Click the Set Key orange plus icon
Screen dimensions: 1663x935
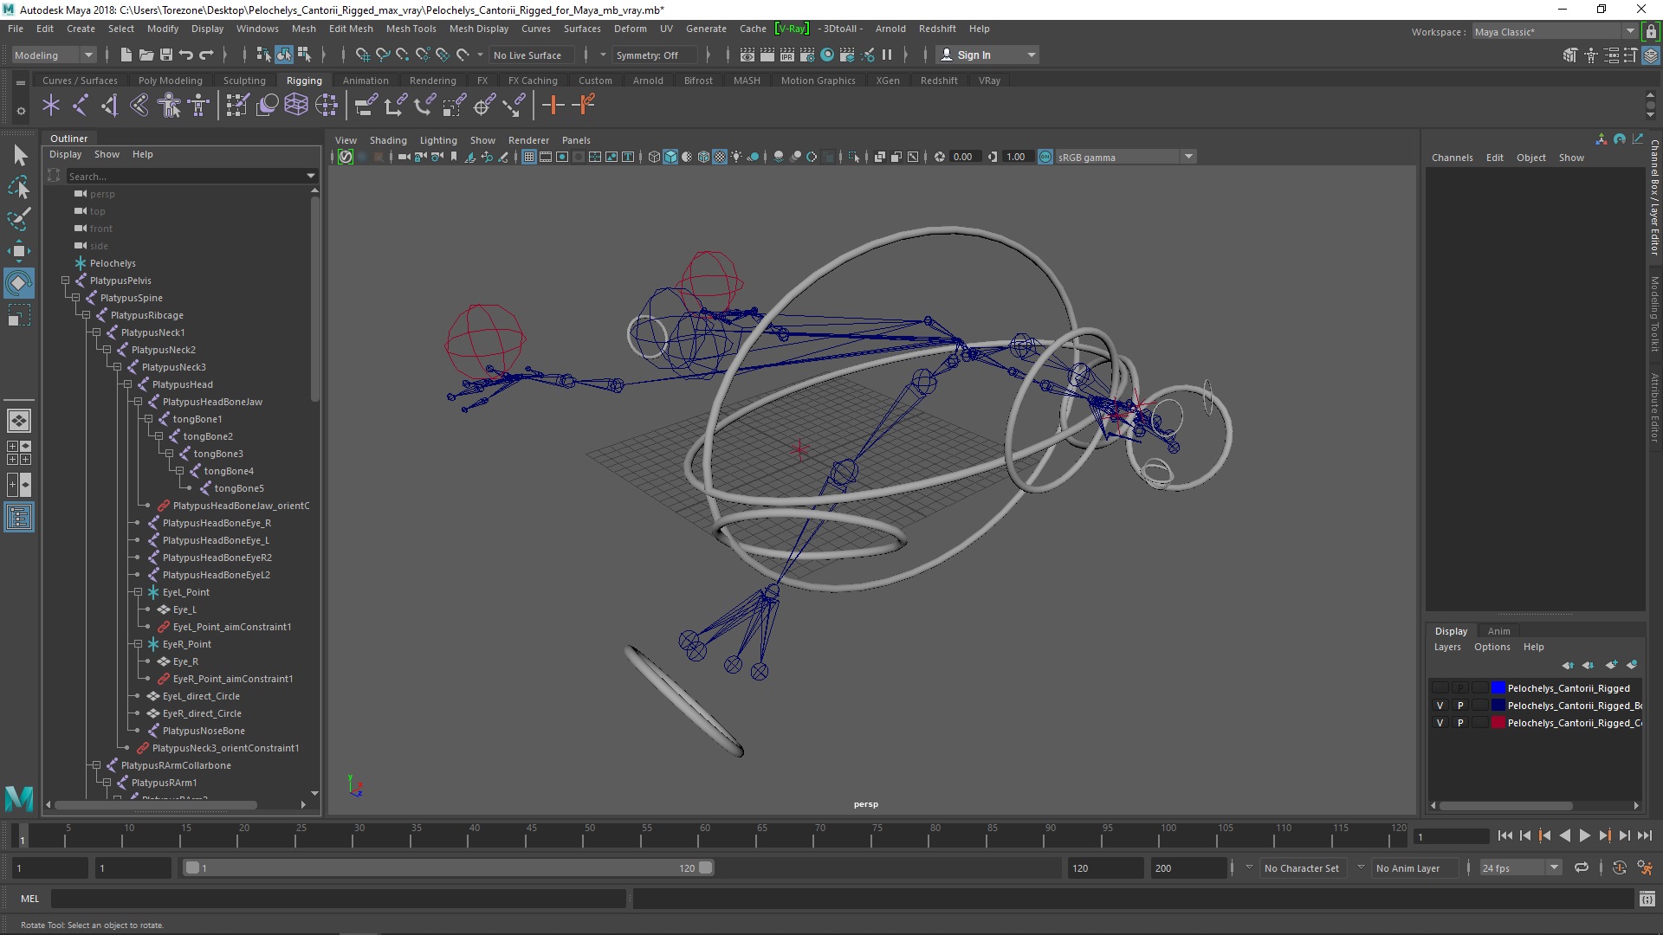tap(553, 106)
